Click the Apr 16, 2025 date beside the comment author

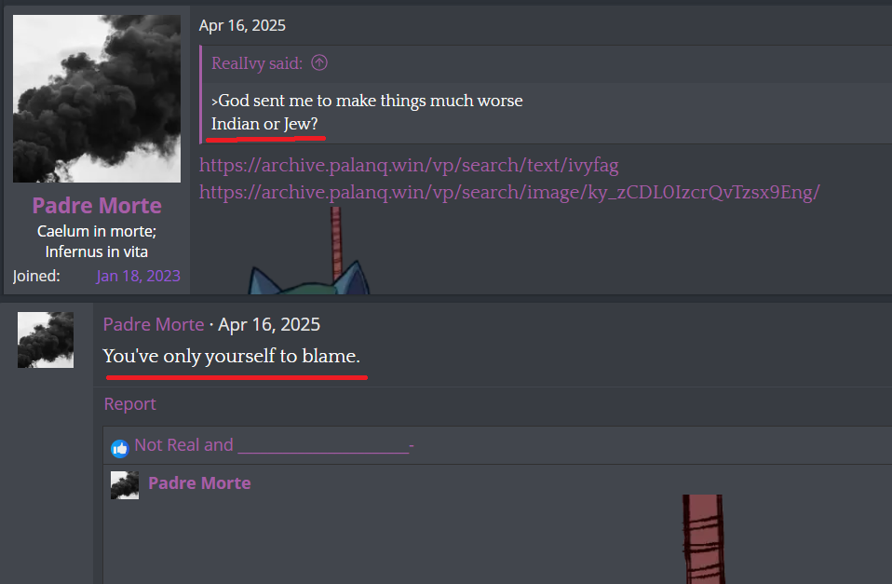(269, 324)
